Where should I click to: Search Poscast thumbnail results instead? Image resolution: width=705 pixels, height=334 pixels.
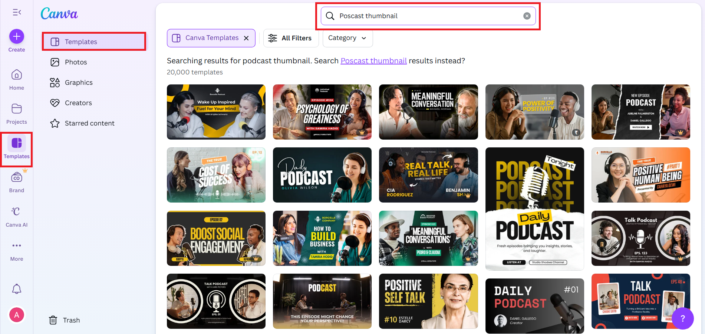373,60
